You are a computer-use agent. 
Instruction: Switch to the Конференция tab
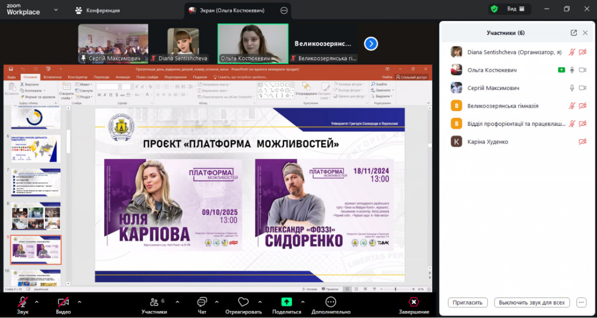coord(98,10)
